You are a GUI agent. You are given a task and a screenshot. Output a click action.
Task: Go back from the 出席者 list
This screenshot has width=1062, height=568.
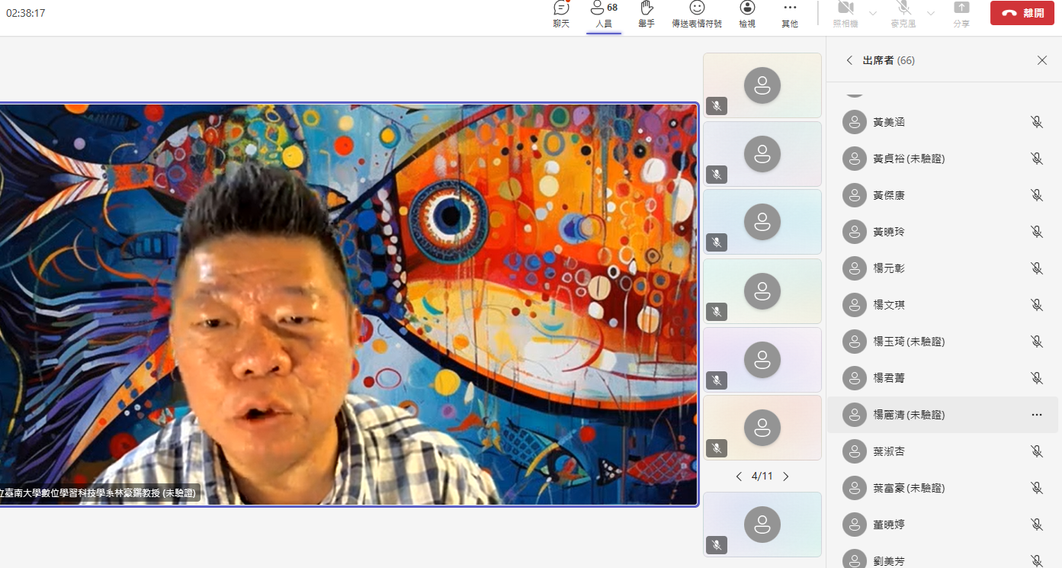click(849, 60)
